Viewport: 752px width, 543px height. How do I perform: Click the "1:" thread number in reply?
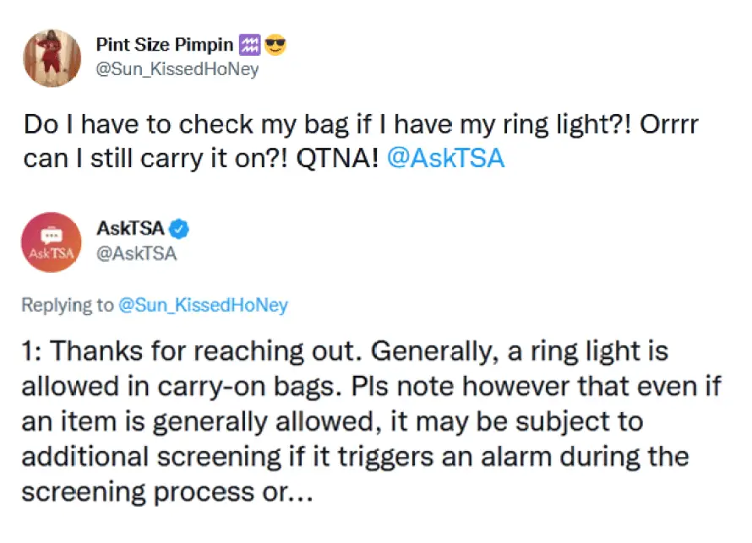(34, 351)
